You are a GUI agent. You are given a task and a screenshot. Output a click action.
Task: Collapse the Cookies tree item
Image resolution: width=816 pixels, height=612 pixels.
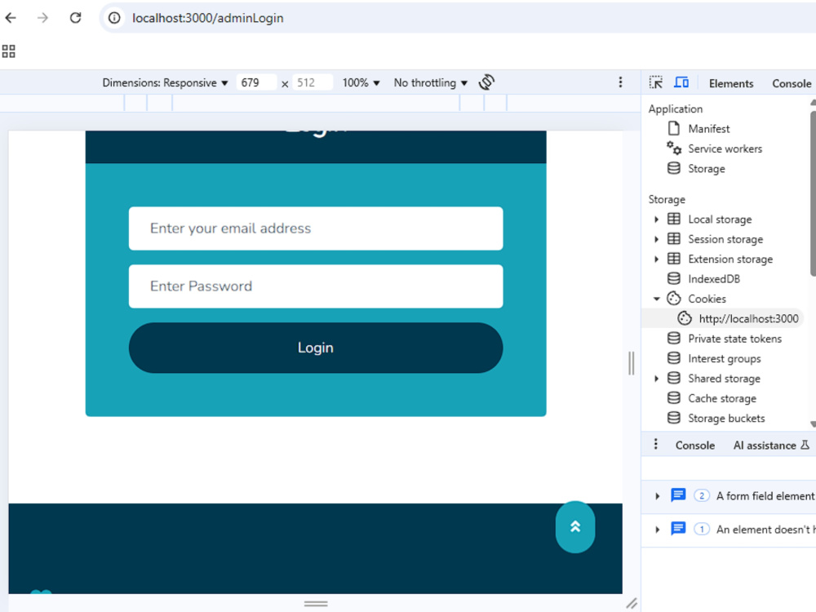pos(656,299)
